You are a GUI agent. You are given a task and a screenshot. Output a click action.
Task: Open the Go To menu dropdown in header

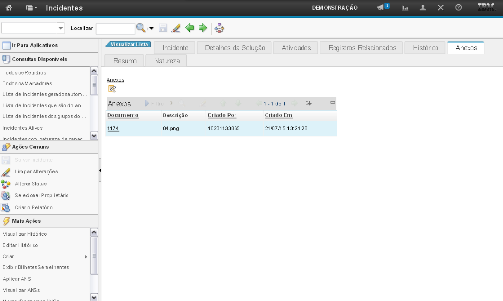[32, 8]
